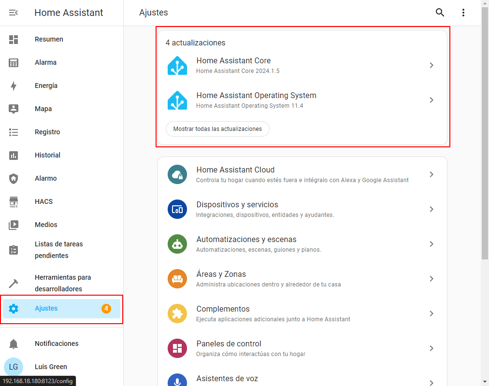Open Automatizaciones y escenas title
The width and height of the screenshot is (489, 386).
click(x=246, y=240)
